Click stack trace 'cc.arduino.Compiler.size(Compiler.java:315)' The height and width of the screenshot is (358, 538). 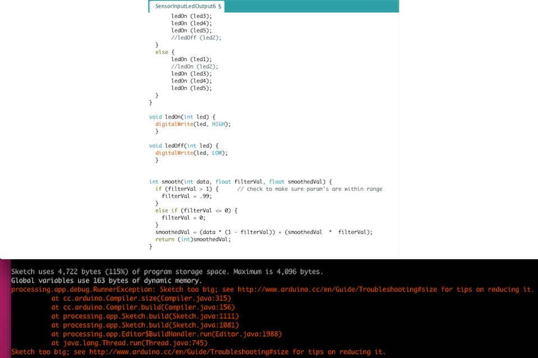pos(147,299)
